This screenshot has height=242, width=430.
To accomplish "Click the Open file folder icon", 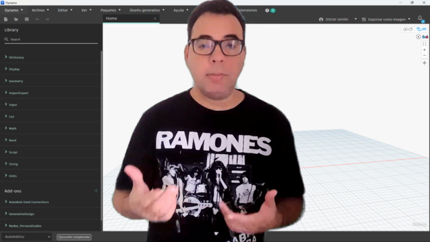I will [x=16, y=19].
